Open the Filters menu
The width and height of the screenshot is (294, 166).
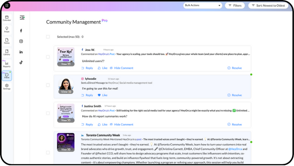pyautogui.click(x=235, y=5)
